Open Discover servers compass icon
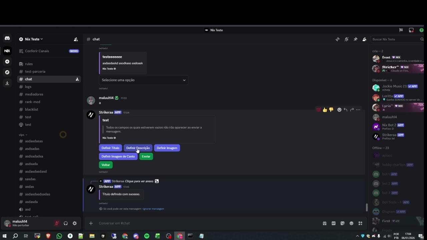427x240 pixels. click(7, 72)
